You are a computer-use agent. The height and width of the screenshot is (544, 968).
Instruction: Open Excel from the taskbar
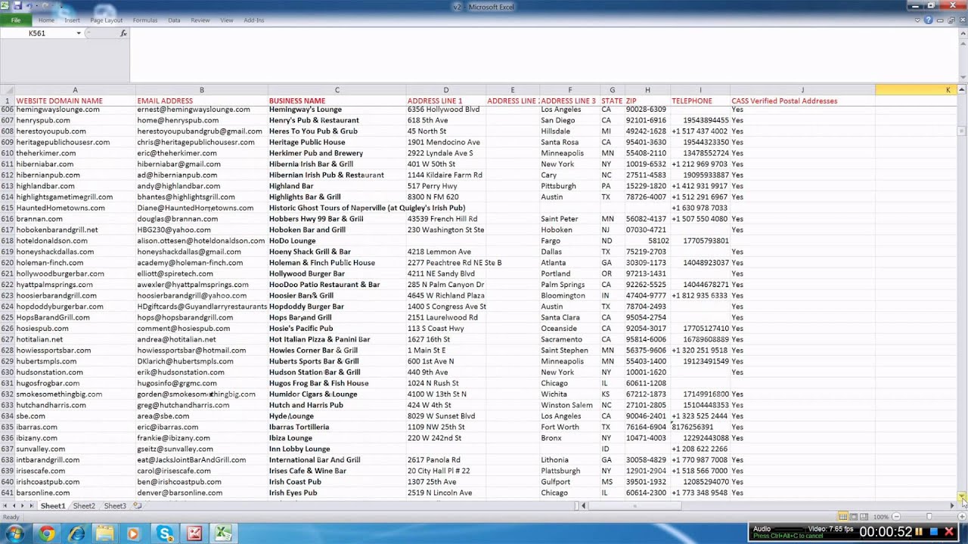click(223, 533)
